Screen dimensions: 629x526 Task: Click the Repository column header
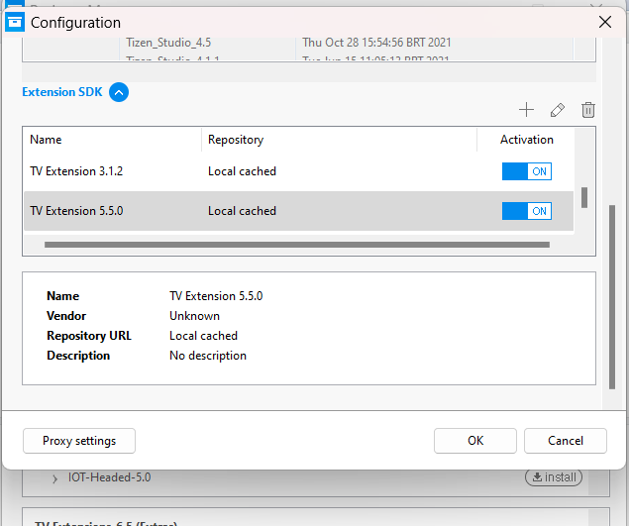tap(236, 140)
